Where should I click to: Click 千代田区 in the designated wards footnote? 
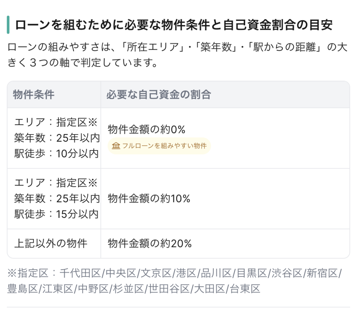[80, 273]
